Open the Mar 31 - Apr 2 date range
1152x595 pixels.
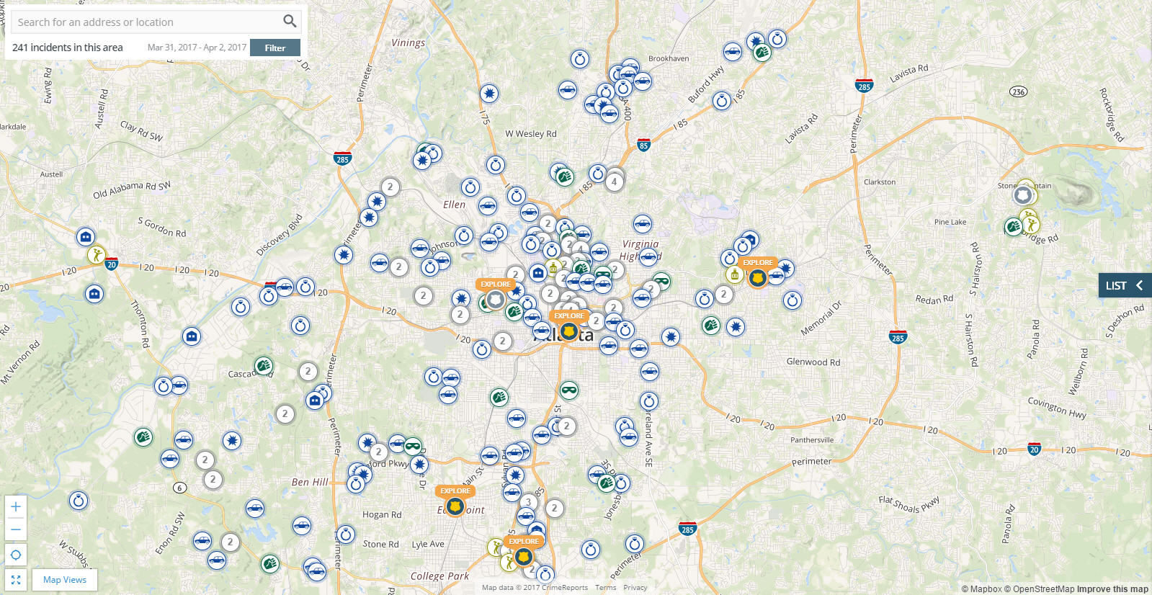(x=197, y=48)
